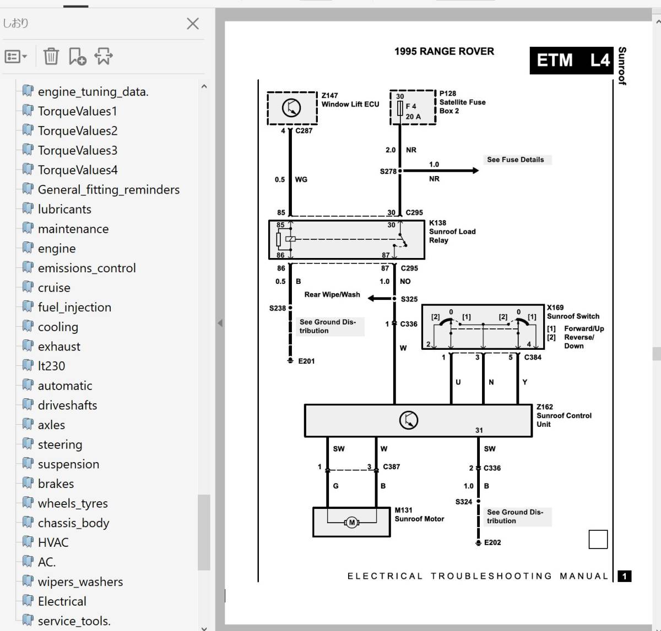Click the bookmark icon beside brakes
The width and height of the screenshot is (661, 631).
click(x=28, y=482)
